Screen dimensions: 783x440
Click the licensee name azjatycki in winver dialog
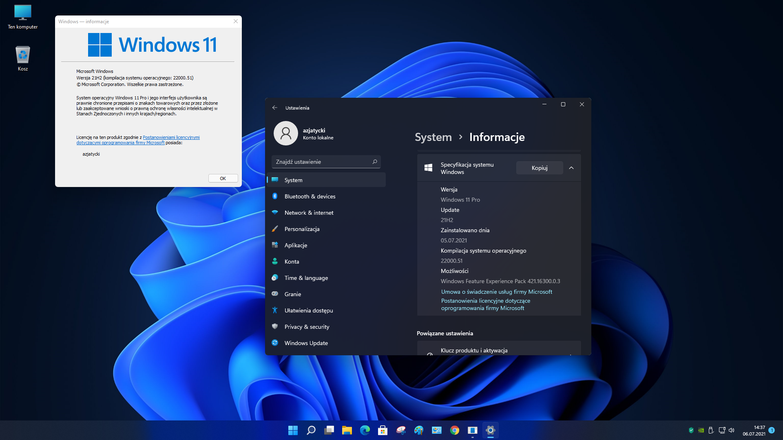pyautogui.click(x=91, y=154)
